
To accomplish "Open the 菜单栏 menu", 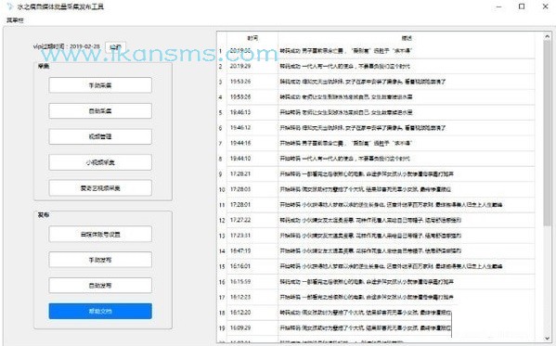I will coord(15,20).
